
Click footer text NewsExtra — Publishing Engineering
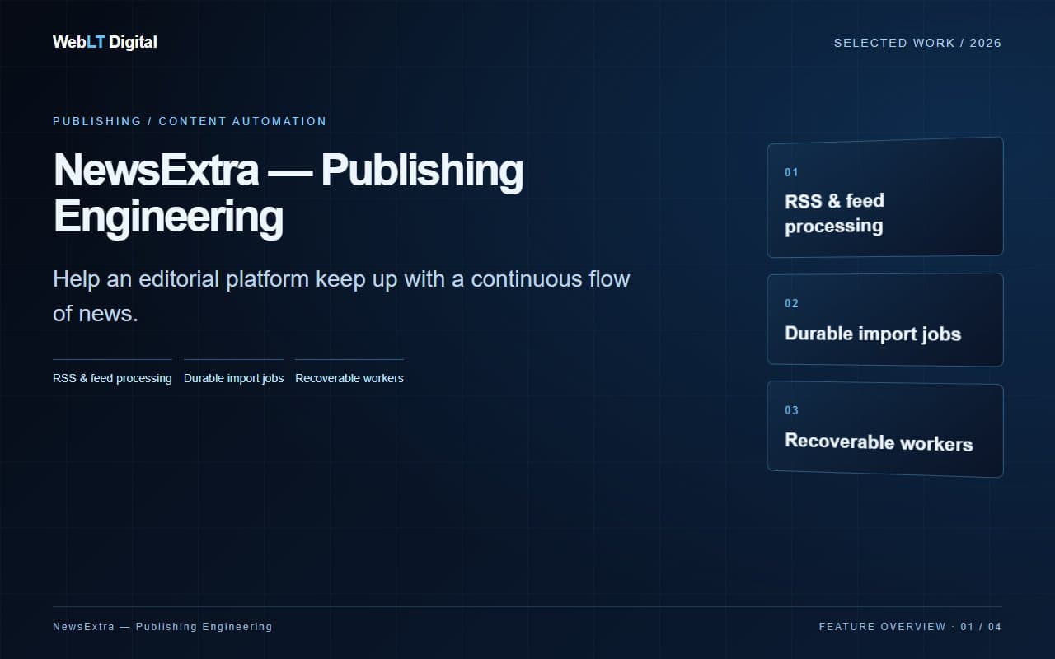[x=162, y=627]
